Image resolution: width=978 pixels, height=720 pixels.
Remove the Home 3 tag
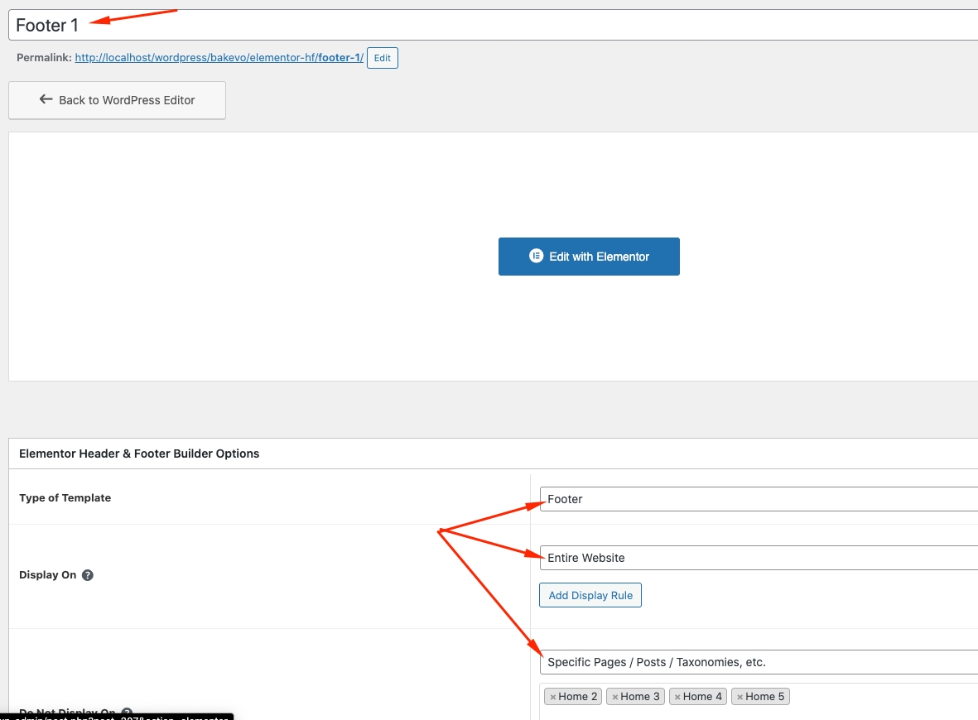[615, 697]
